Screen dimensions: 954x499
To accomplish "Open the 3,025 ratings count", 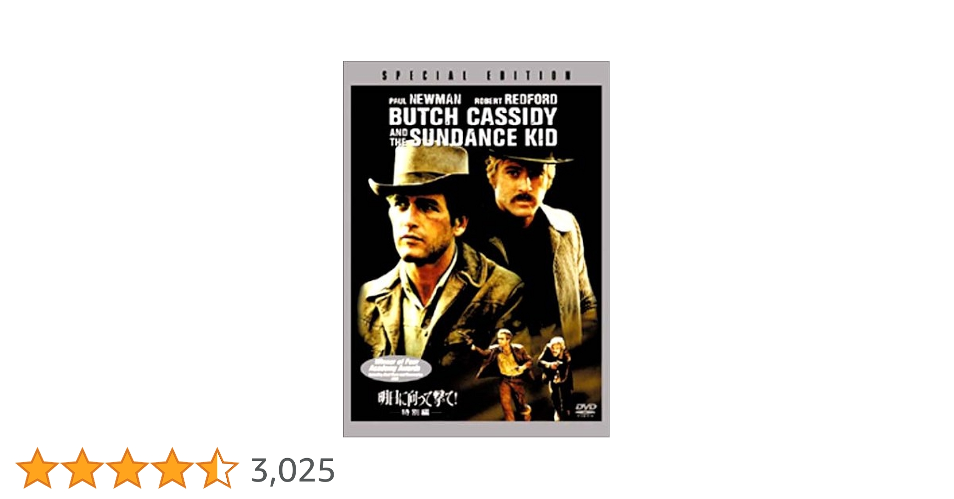I will click(293, 470).
